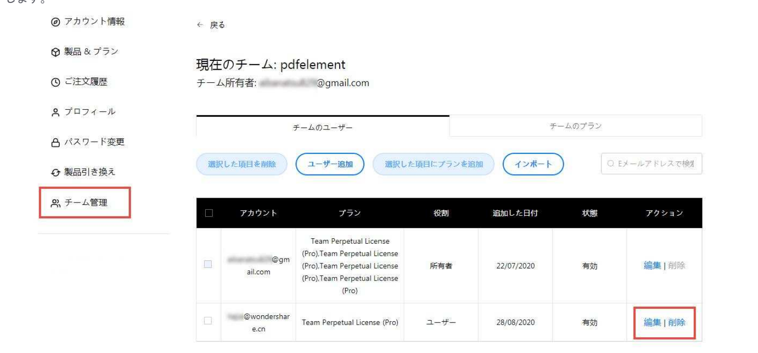The width and height of the screenshot is (758, 353).
Task: Click 削除 link in 所有者 row
Action: pos(677,266)
